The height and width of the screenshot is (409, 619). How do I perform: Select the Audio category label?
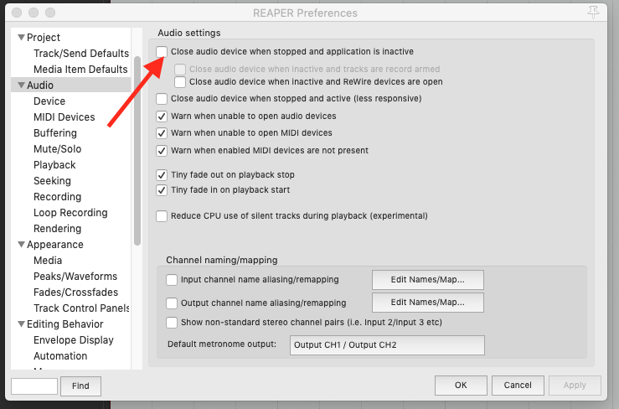pyautogui.click(x=40, y=85)
